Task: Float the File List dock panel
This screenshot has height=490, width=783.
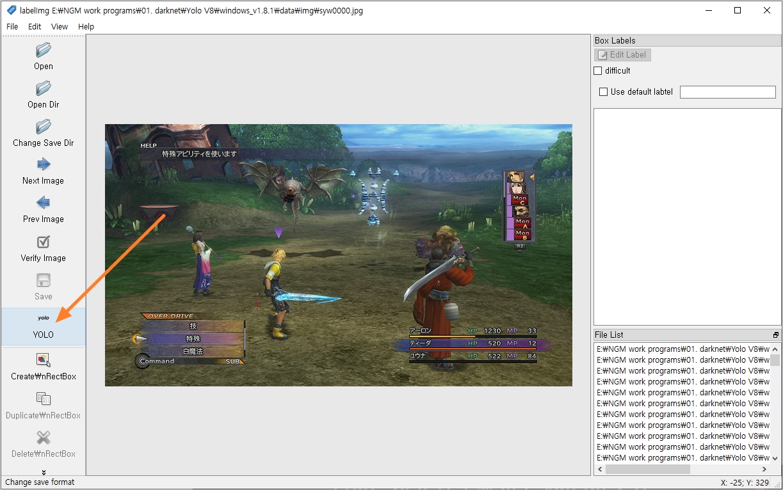Action: coord(776,335)
